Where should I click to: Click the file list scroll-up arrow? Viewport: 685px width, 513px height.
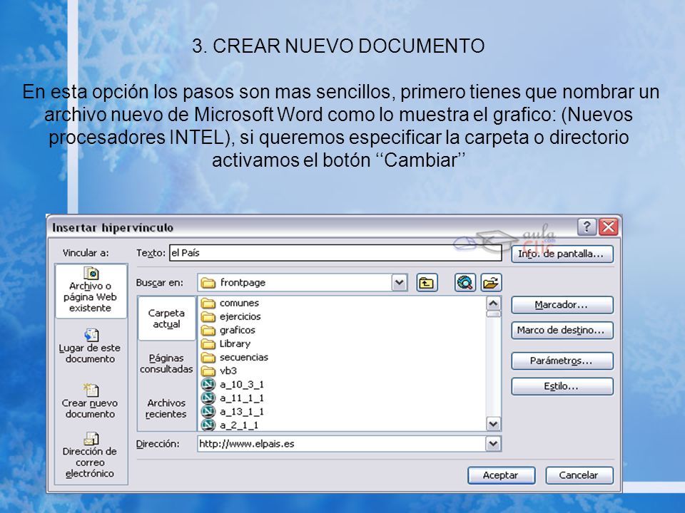(494, 304)
